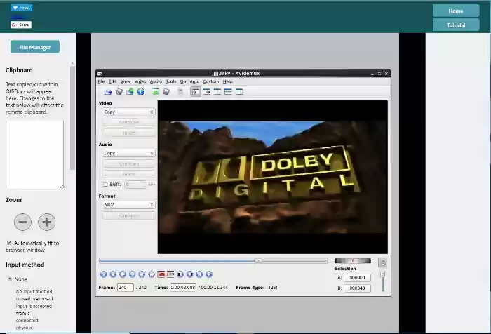The height and width of the screenshot is (334, 491).
Task: Open the Tools menu
Action: [x=171, y=81]
